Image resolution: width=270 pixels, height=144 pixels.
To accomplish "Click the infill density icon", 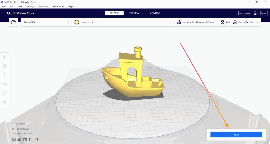I will point(223,22).
